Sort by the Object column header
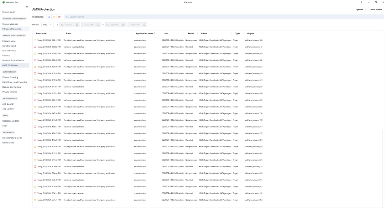 251,33
